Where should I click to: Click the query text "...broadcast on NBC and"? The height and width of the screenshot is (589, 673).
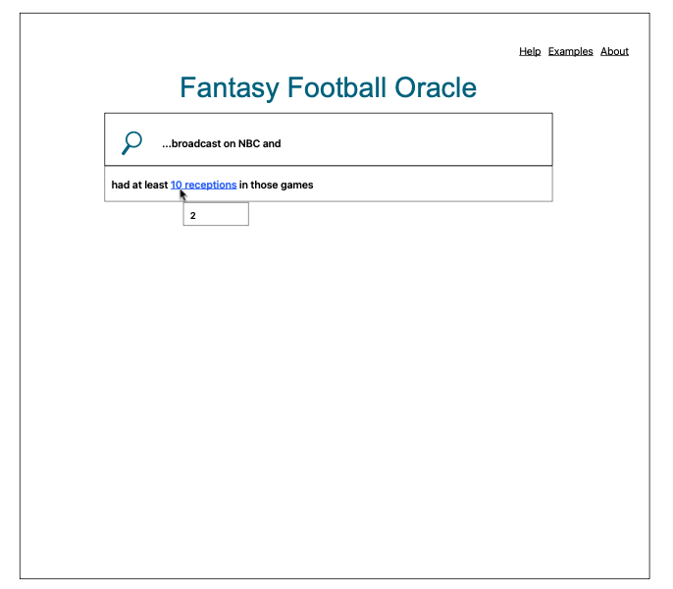pos(222,143)
